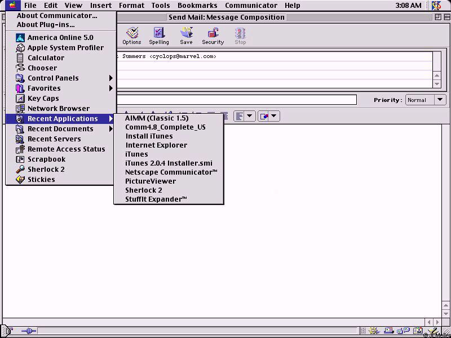
Task: Open the Help menu
Action: click(293, 6)
